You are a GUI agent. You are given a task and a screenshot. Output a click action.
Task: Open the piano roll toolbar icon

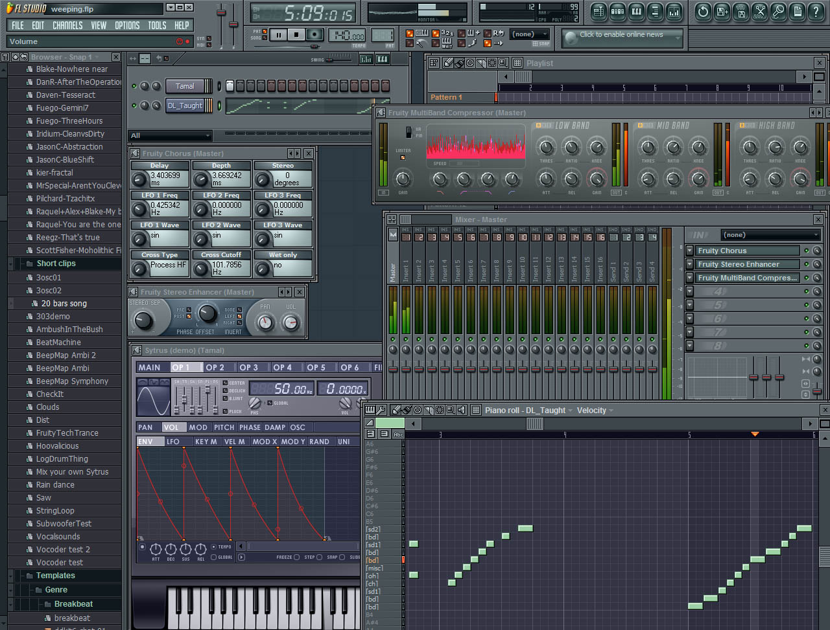click(x=636, y=11)
